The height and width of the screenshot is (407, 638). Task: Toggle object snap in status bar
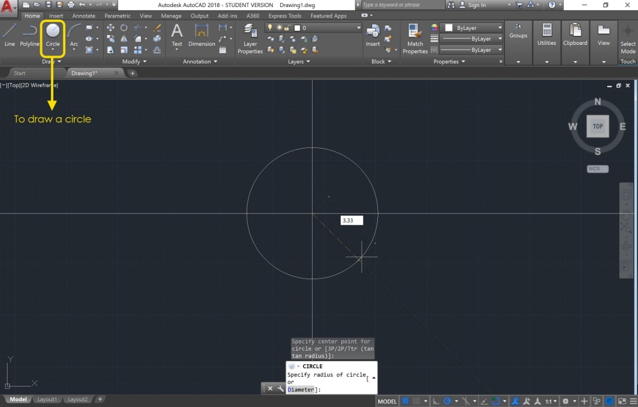[495, 401]
